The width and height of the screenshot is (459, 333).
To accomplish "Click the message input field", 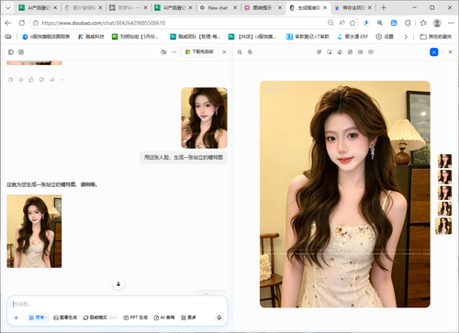I will (118, 304).
